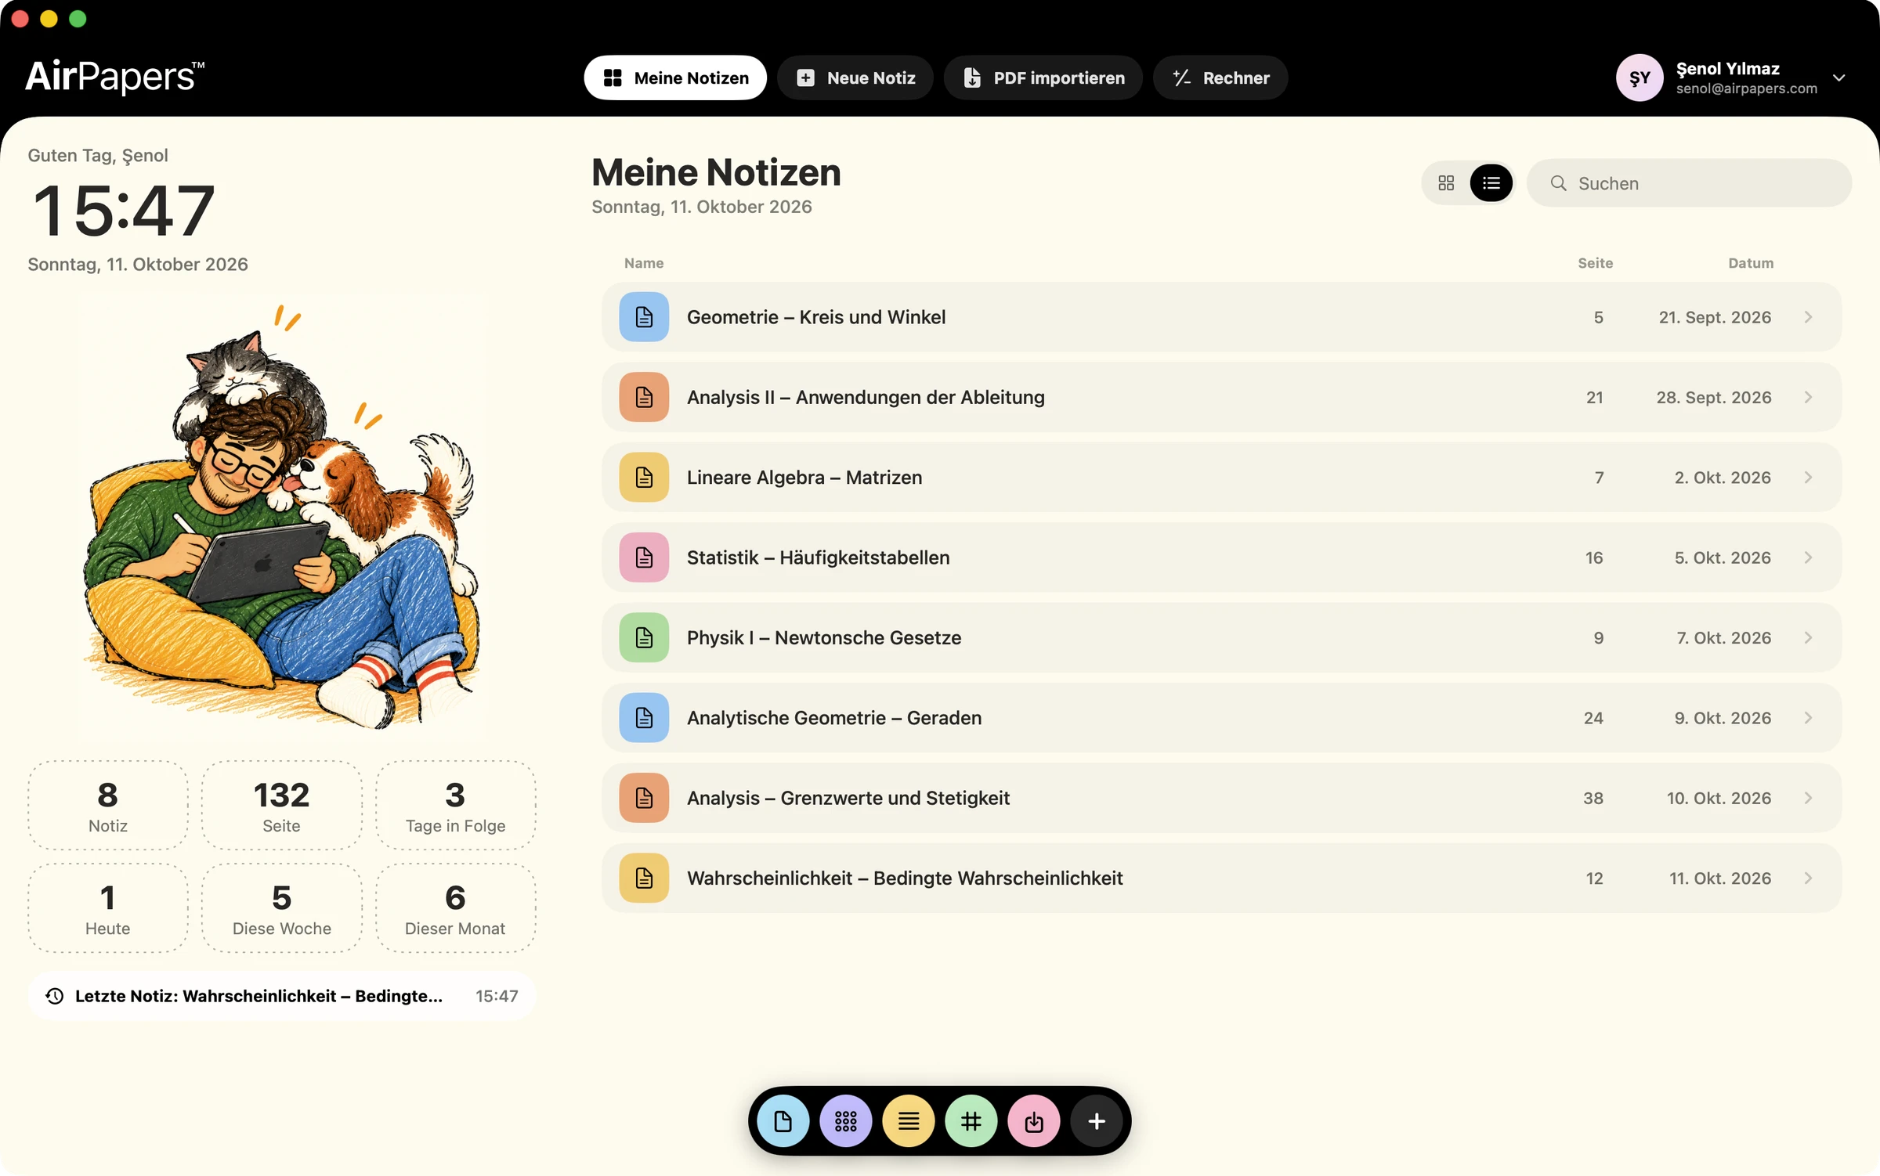Click the date 10. Okt. 2026
1880x1176 pixels.
[1719, 798]
